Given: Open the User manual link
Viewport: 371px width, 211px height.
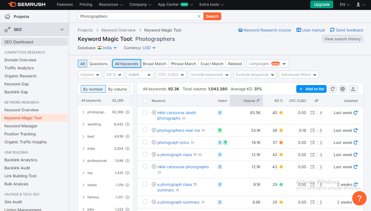Looking at the screenshot, I should (311, 30).
